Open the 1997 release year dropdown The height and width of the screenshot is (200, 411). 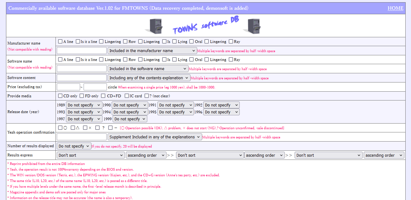point(84,119)
